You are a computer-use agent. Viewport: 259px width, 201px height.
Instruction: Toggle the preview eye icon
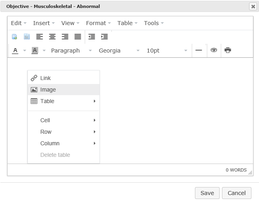click(x=214, y=50)
